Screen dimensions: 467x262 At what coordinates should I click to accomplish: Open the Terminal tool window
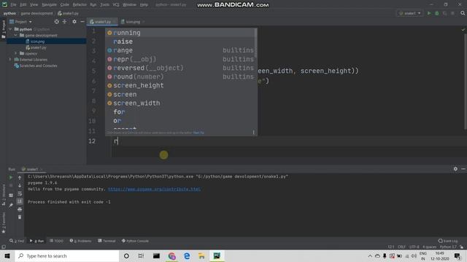pos(107,241)
